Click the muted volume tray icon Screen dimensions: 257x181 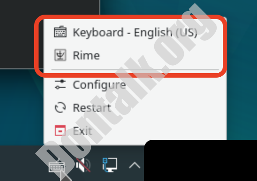pyautogui.click(x=83, y=165)
